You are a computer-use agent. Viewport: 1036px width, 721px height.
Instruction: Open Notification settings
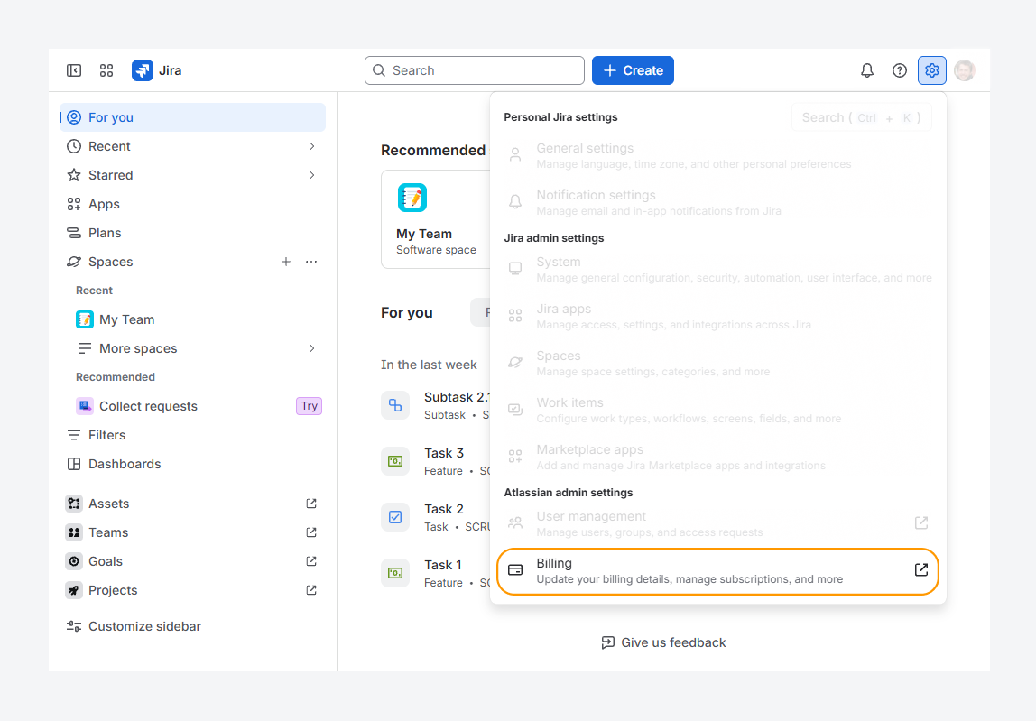[717, 203]
